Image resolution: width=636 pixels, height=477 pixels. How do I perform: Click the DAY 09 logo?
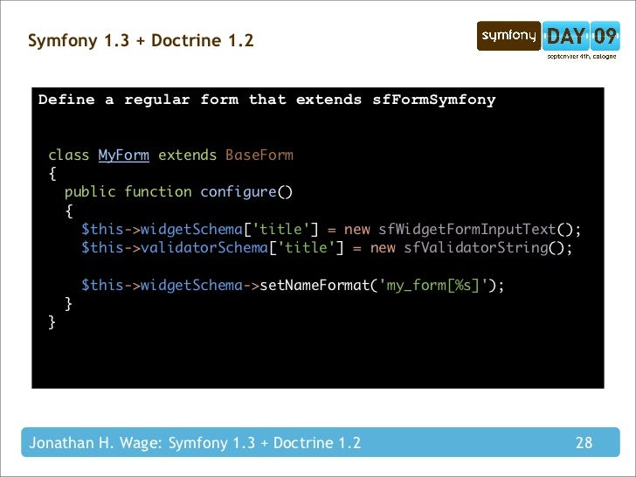point(581,36)
